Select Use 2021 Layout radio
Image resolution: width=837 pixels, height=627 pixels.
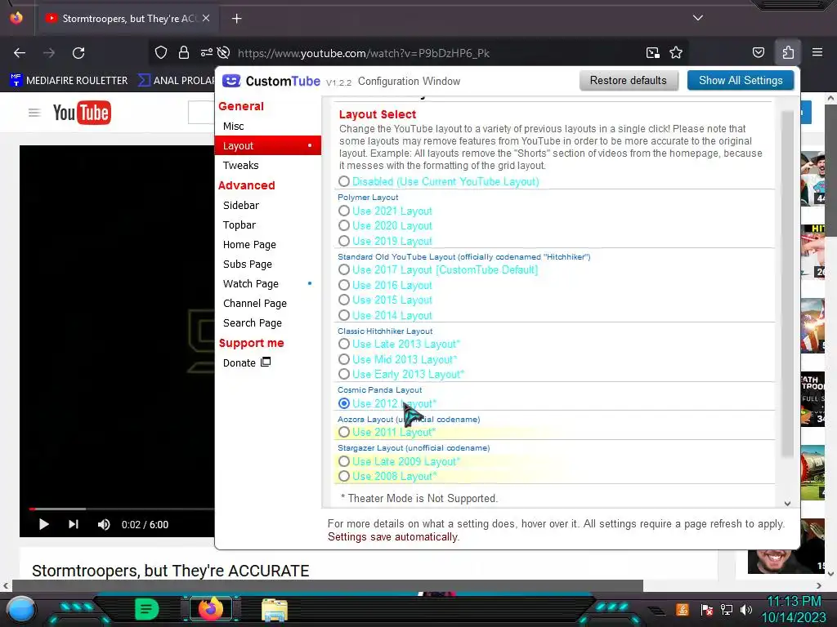[344, 211]
